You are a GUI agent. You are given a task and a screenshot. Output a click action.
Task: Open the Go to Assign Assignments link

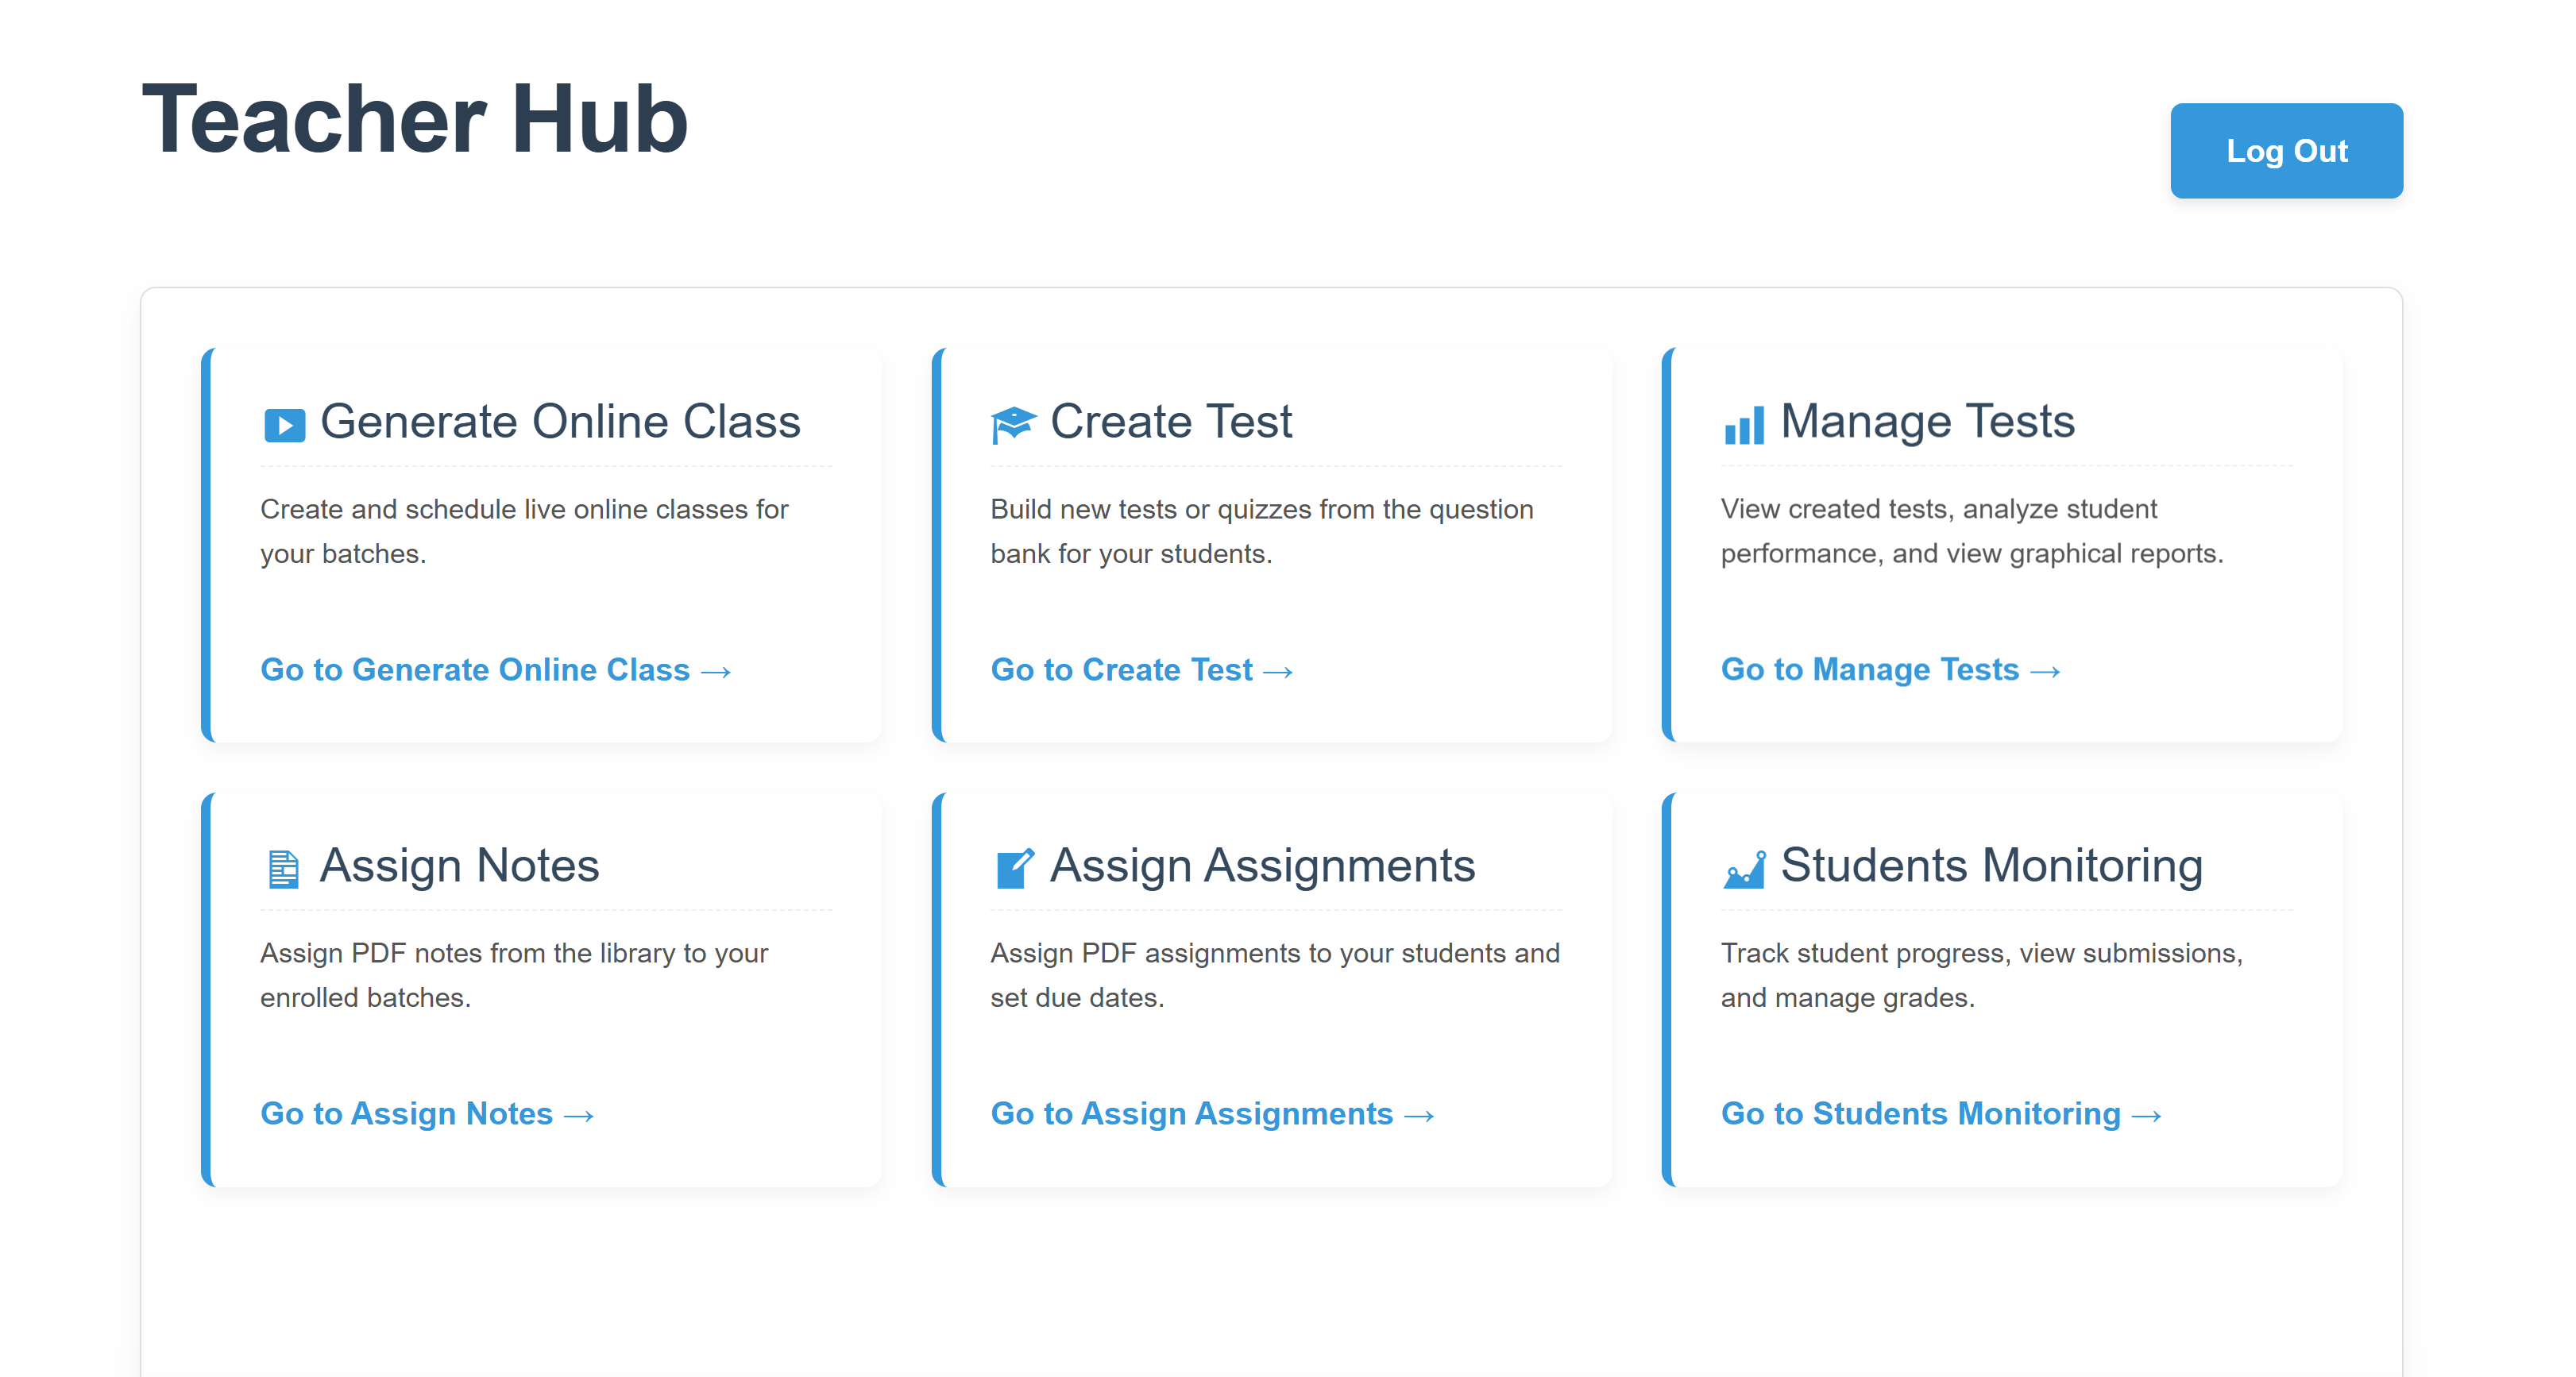point(1190,1113)
